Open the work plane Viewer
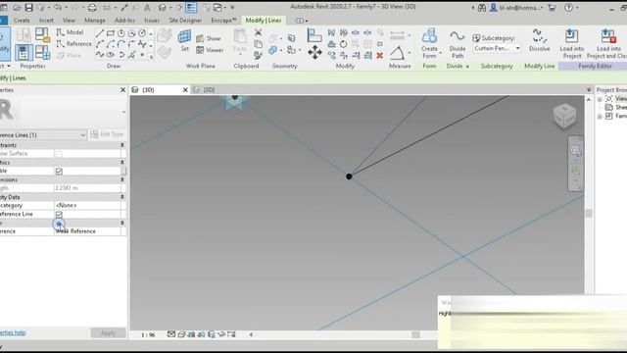627x353 pixels. click(x=210, y=50)
